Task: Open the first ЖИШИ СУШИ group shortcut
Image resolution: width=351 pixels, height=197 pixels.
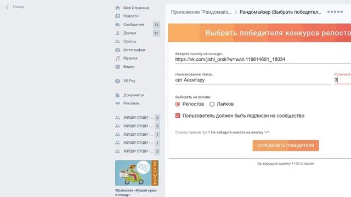Action: coord(138,118)
